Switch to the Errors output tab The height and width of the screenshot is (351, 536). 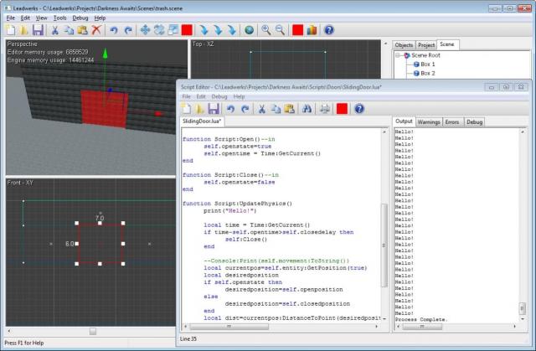(452, 122)
